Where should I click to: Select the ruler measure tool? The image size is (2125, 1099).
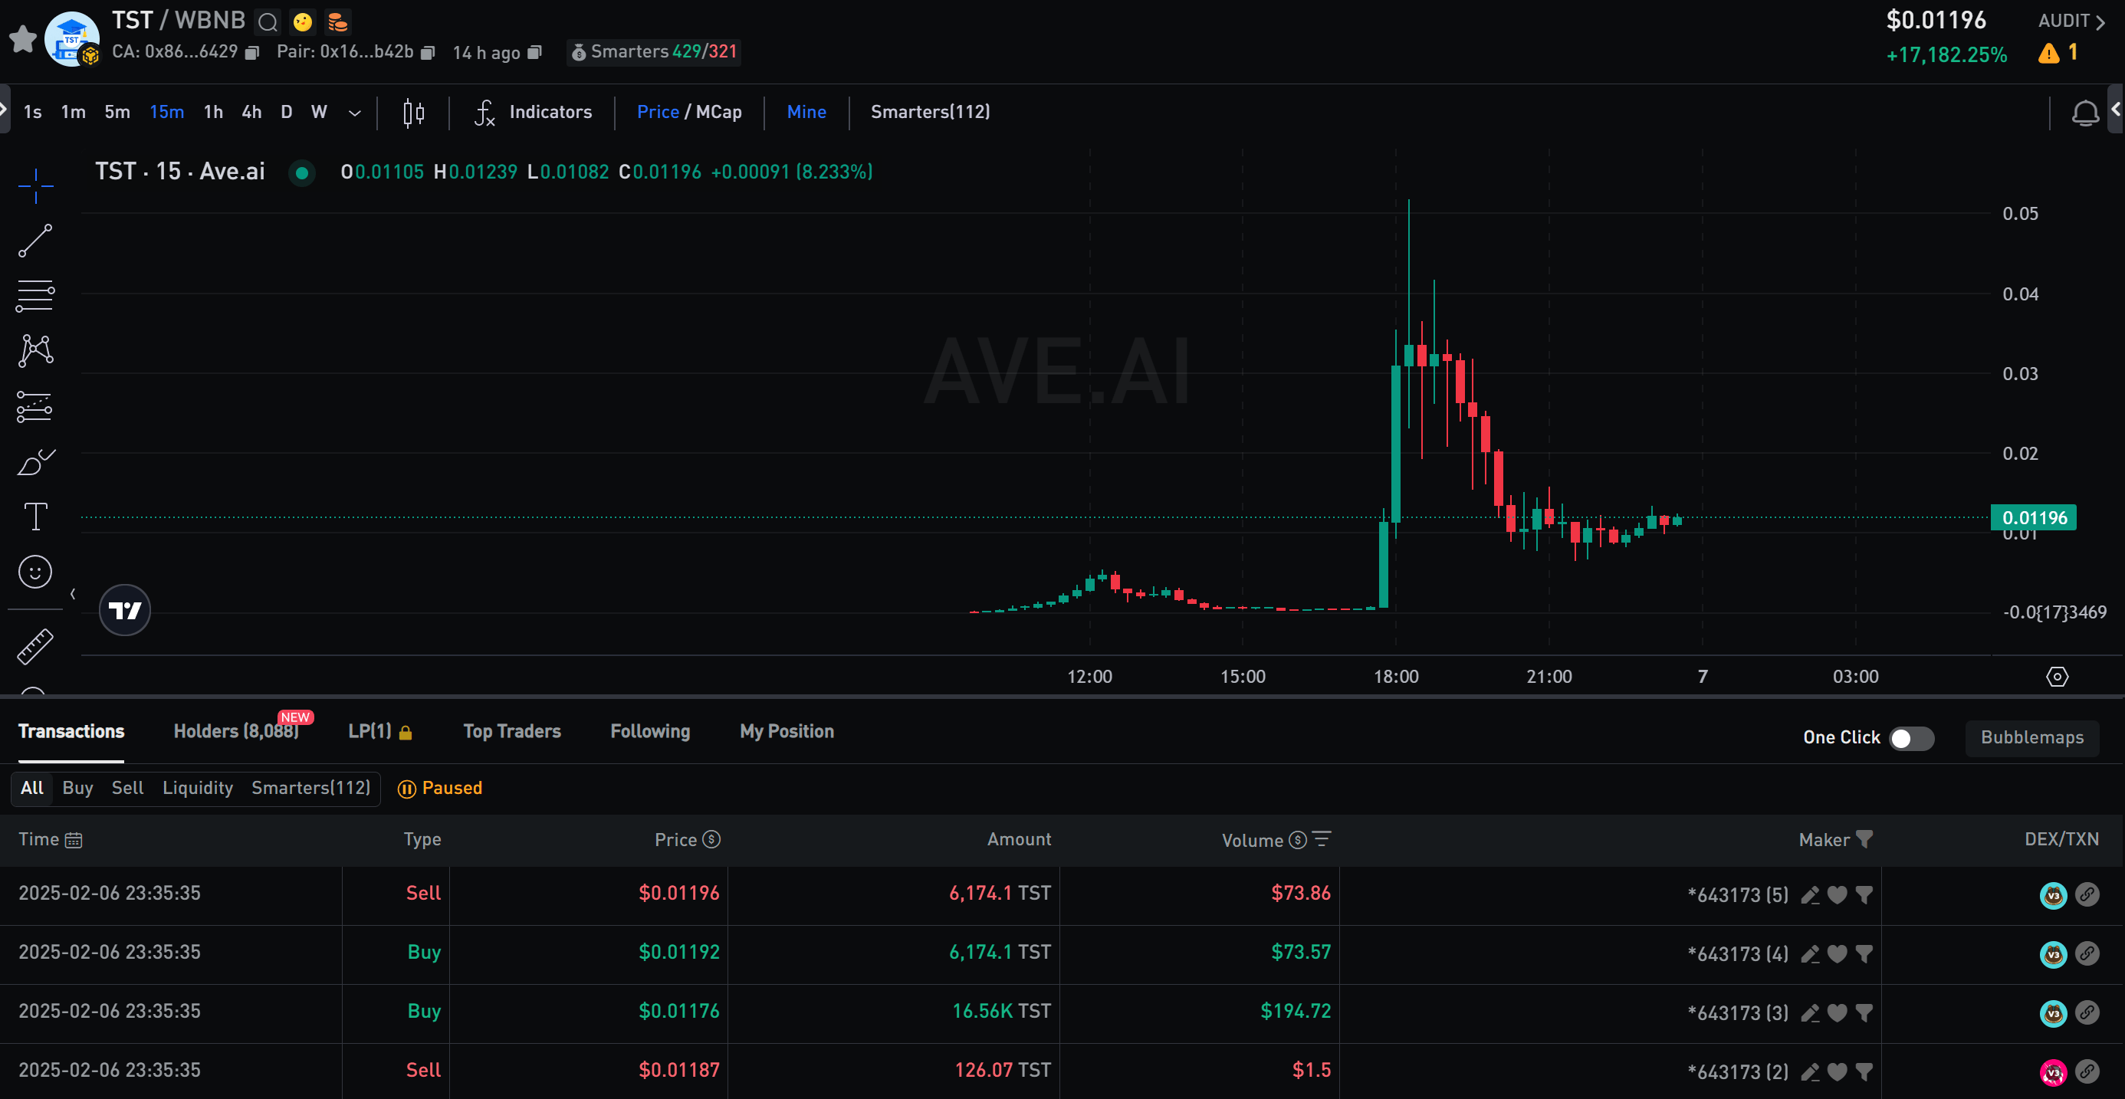point(35,647)
